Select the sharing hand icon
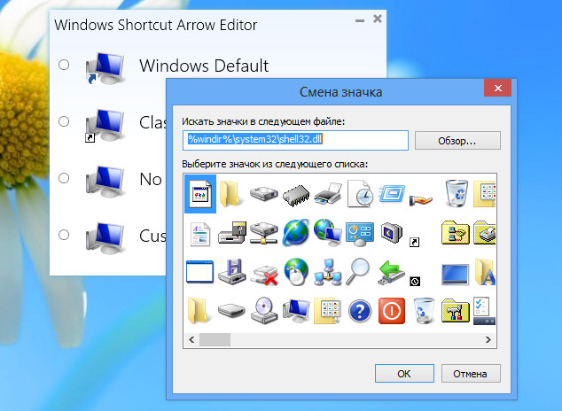This screenshot has width=562, height=411. [x=421, y=199]
